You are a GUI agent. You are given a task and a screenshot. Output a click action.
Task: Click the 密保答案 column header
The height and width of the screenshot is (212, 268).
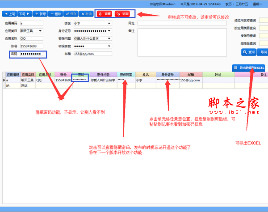pos(126,75)
